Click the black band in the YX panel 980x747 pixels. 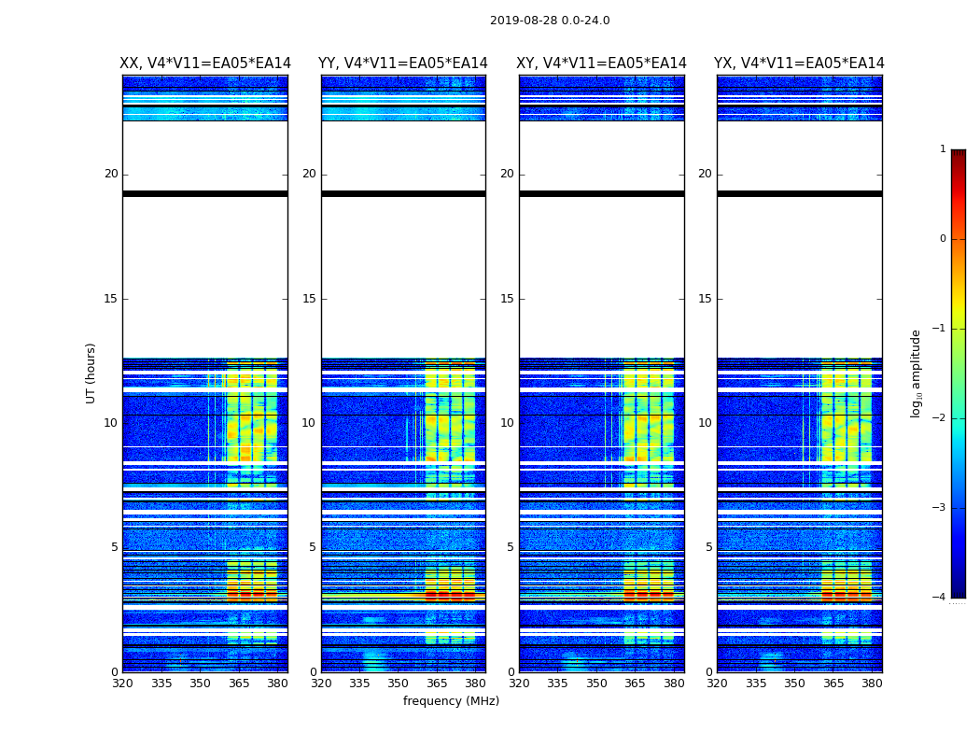click(x=799, y=194)
